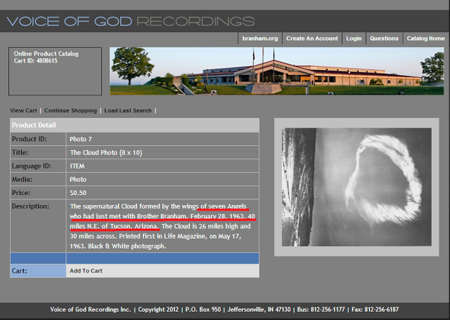The width and height of the screenshot is (450, 320).
Task: Open the View Cart link
Action: (23, 111)
